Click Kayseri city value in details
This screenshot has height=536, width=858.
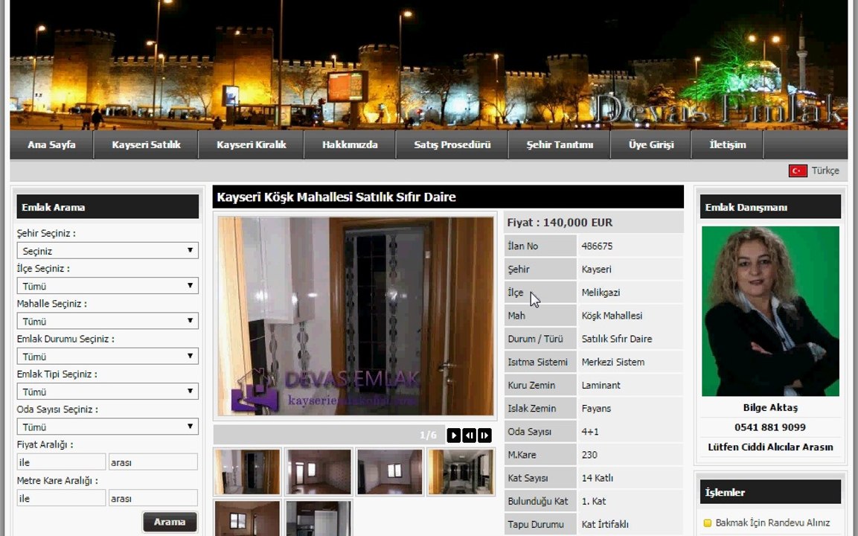597,269
